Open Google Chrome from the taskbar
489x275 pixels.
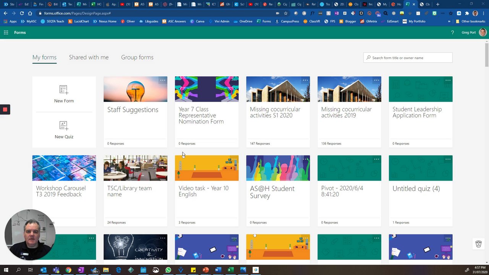pos(68,270)
